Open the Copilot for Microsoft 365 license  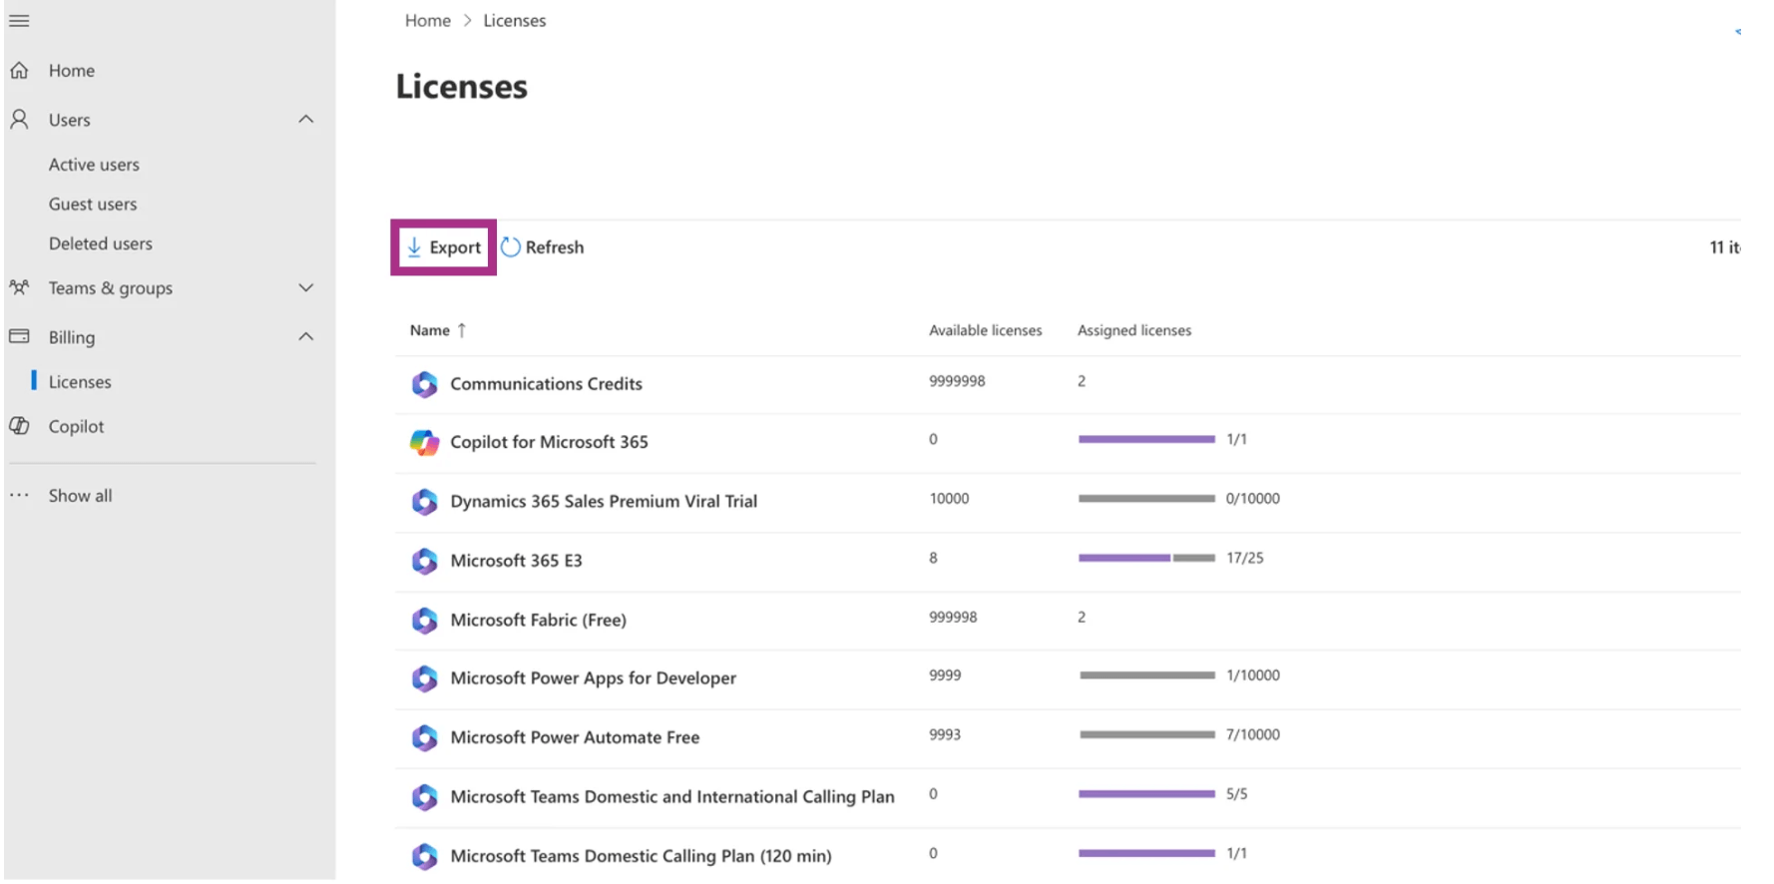tap(549, 442)
